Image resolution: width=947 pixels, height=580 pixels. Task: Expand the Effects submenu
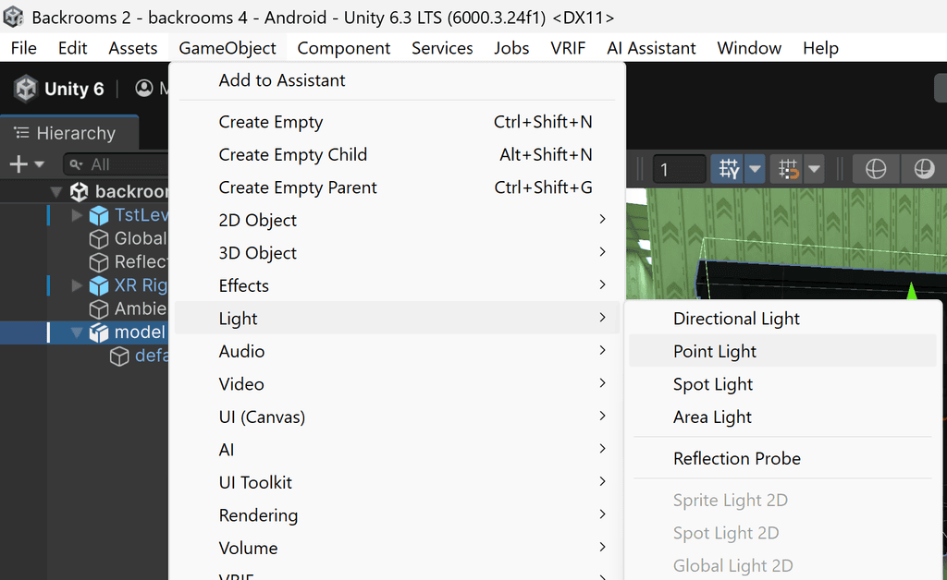tap(397, 285)
